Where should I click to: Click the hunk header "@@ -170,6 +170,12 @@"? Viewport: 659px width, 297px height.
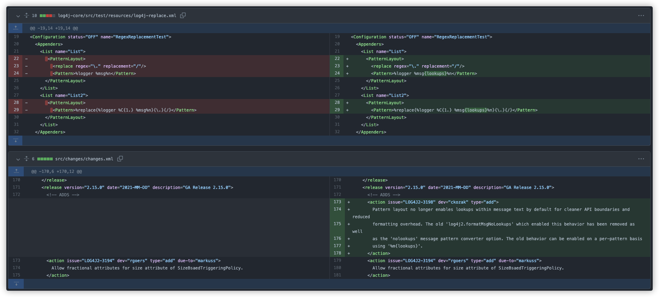(57, 172)
